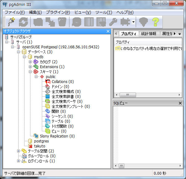186x179 pixels.
Task: Click the 関数 icon
Action: [48, 111]
